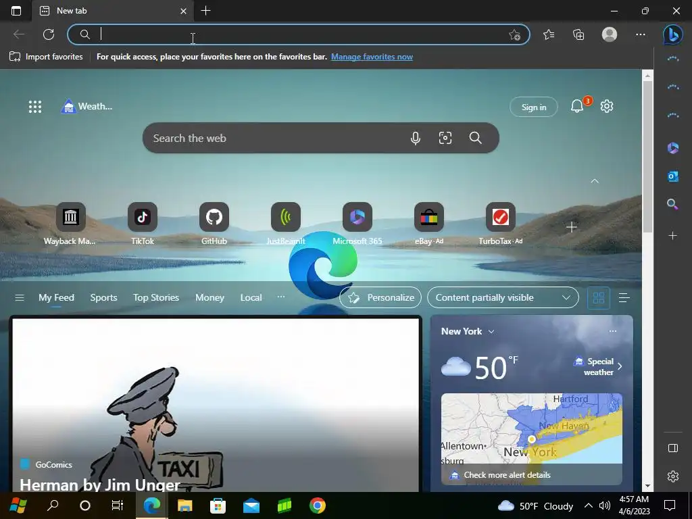692x519 pixels.
Task: Open the feed hamburger menu
Action: point(20,297)
